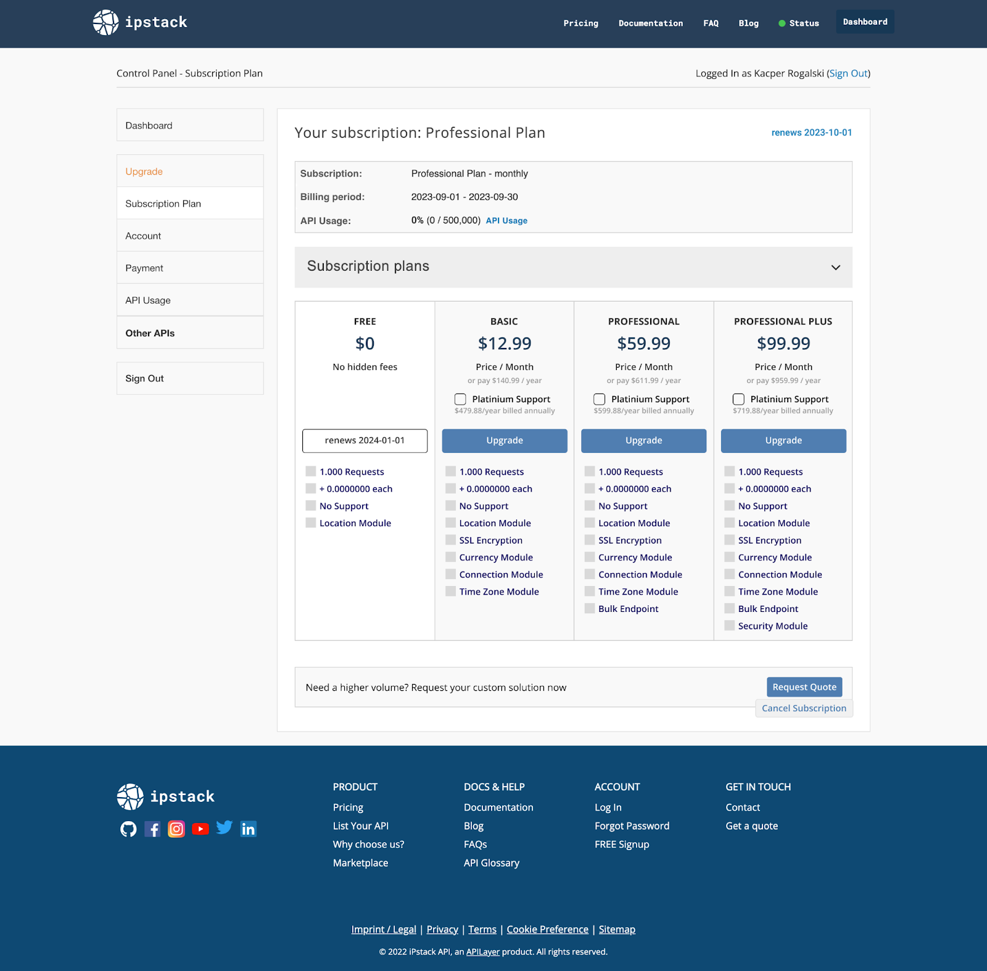
Task: Select the YouTube icon in the footer
Action: (200, 829)
